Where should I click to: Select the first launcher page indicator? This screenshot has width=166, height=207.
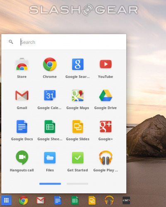pos(50,184)
